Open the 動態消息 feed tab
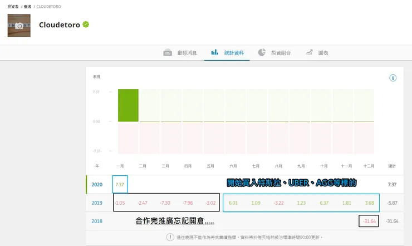 pos(180,52)
